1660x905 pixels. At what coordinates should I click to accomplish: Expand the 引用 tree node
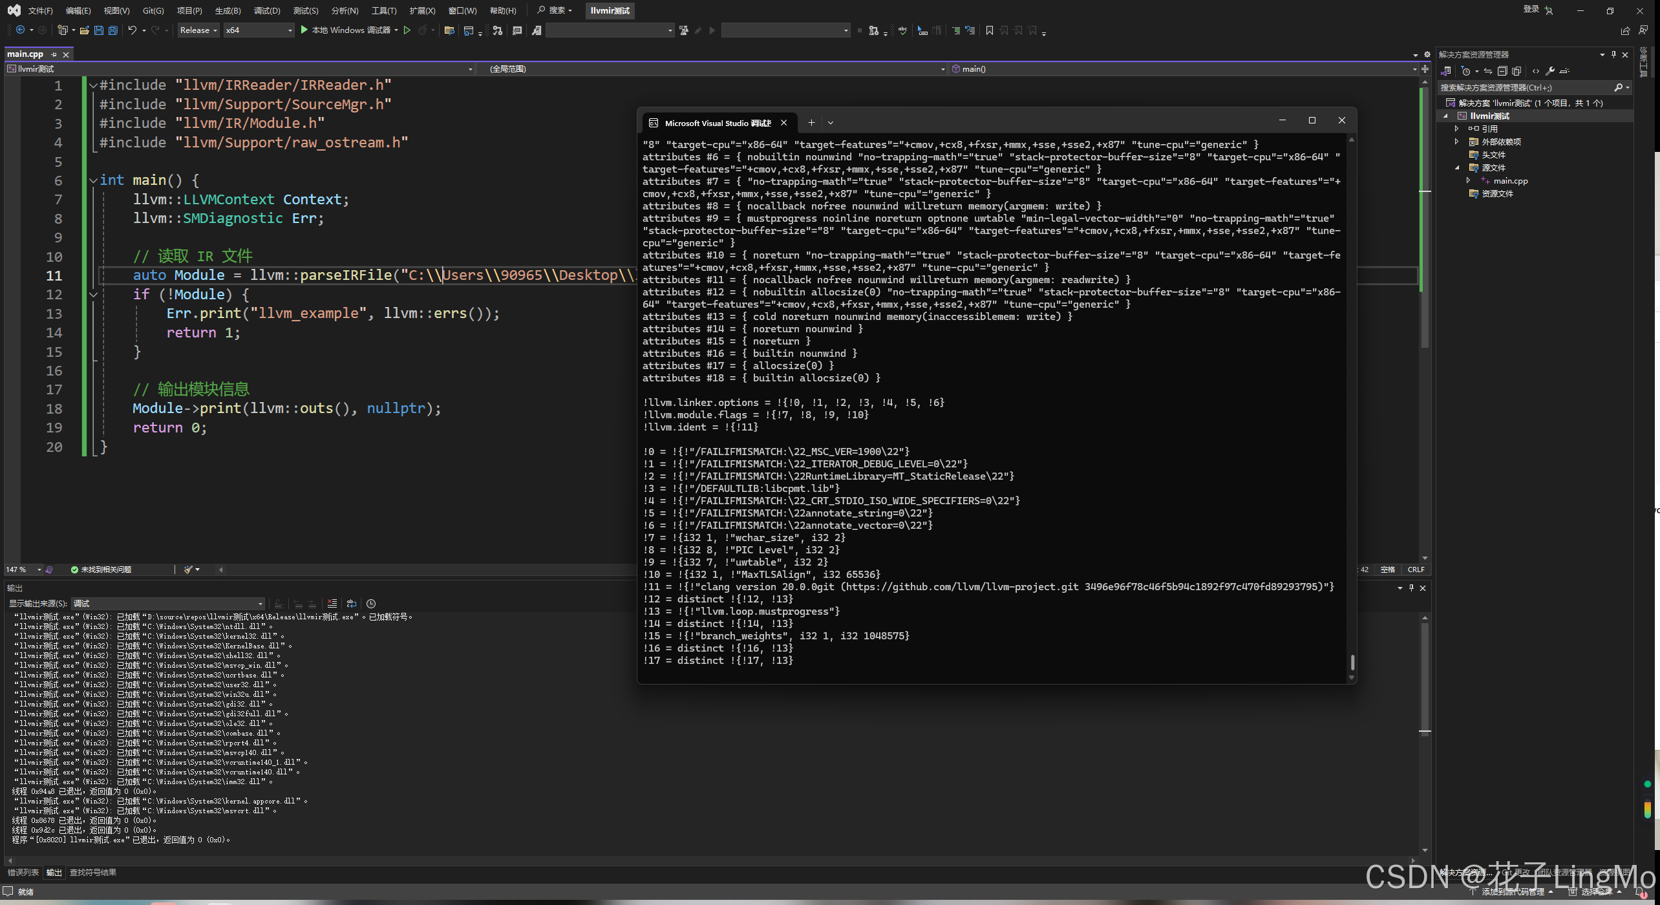(x=1456, y=129)
